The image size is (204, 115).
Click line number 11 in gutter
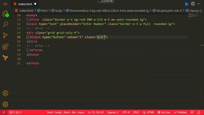[19, 20]
